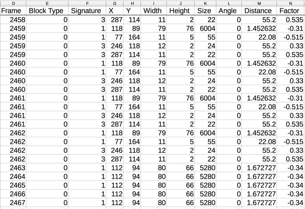The width and height of the screenshot is (305, 209).
Task: Select the 'Size' heading cell
Action: point(205,11)
